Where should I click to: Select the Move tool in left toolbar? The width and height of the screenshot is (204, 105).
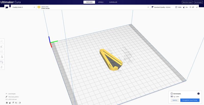(2, 41)
